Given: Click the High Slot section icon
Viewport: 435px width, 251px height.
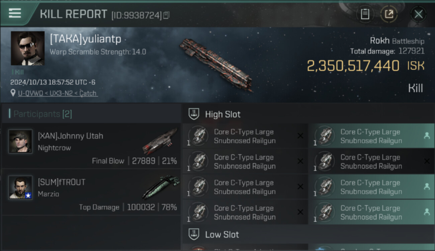Looking at the screenshot, I should pos(194,114).
